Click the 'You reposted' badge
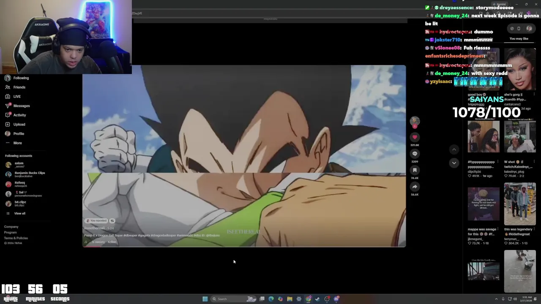The height and width of the screenshot is (304, 541). 96,221
